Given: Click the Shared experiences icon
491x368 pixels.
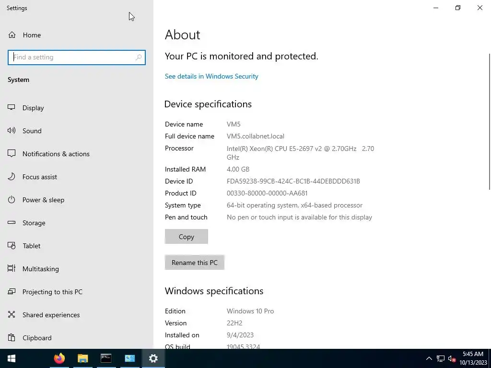Looking at the screenshot, I should pyautogui.click(x=12, y=314).
